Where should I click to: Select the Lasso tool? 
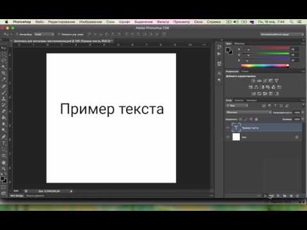coord(4,61)
